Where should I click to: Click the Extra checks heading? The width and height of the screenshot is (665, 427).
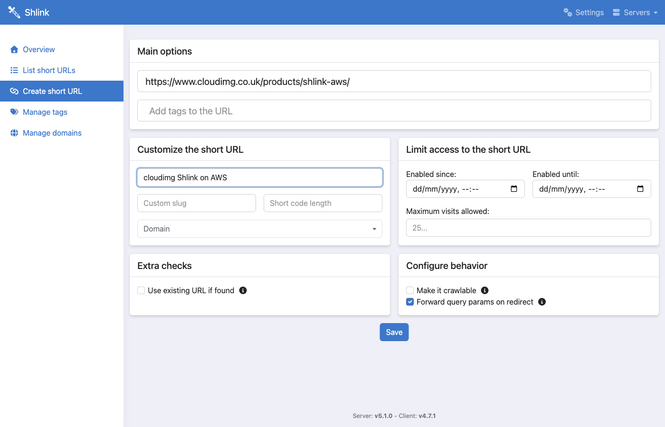pyautogui.click(x=164, y=266)
